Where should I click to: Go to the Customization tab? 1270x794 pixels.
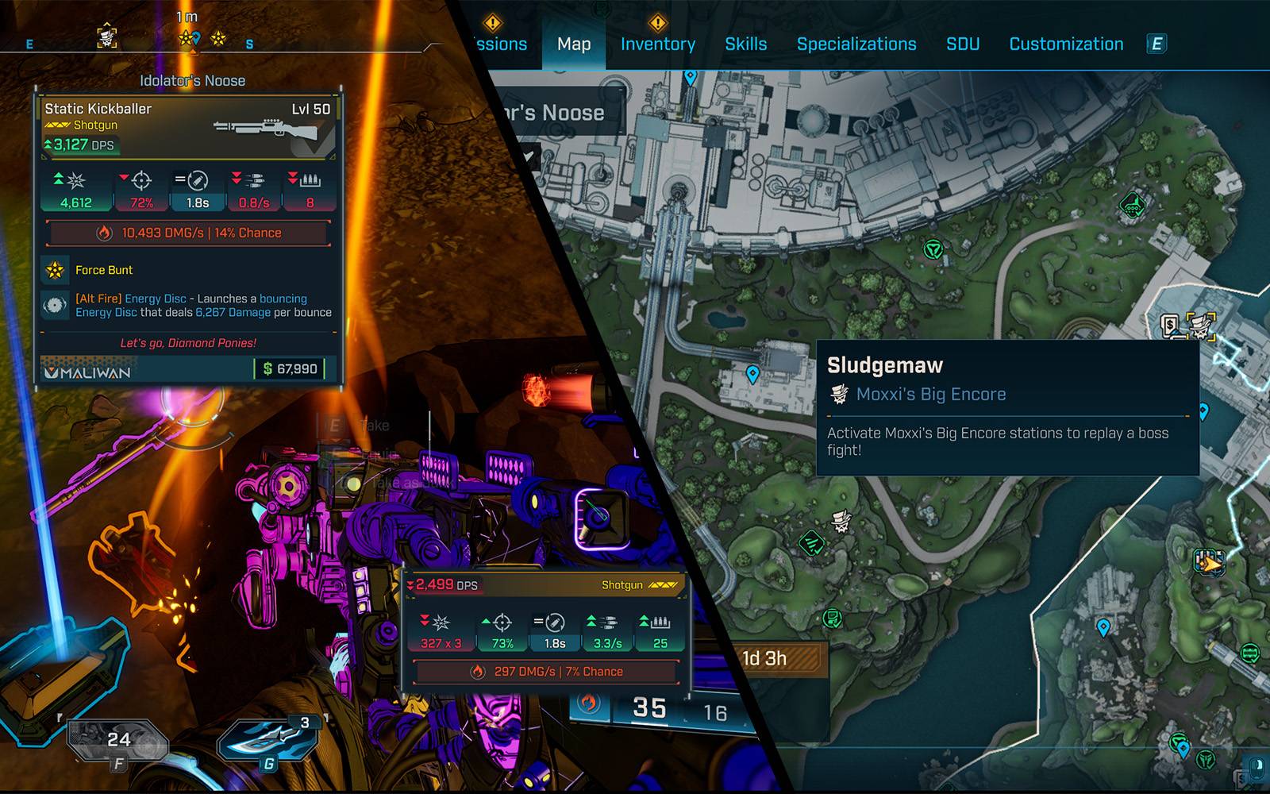(x=1065, y=44)
